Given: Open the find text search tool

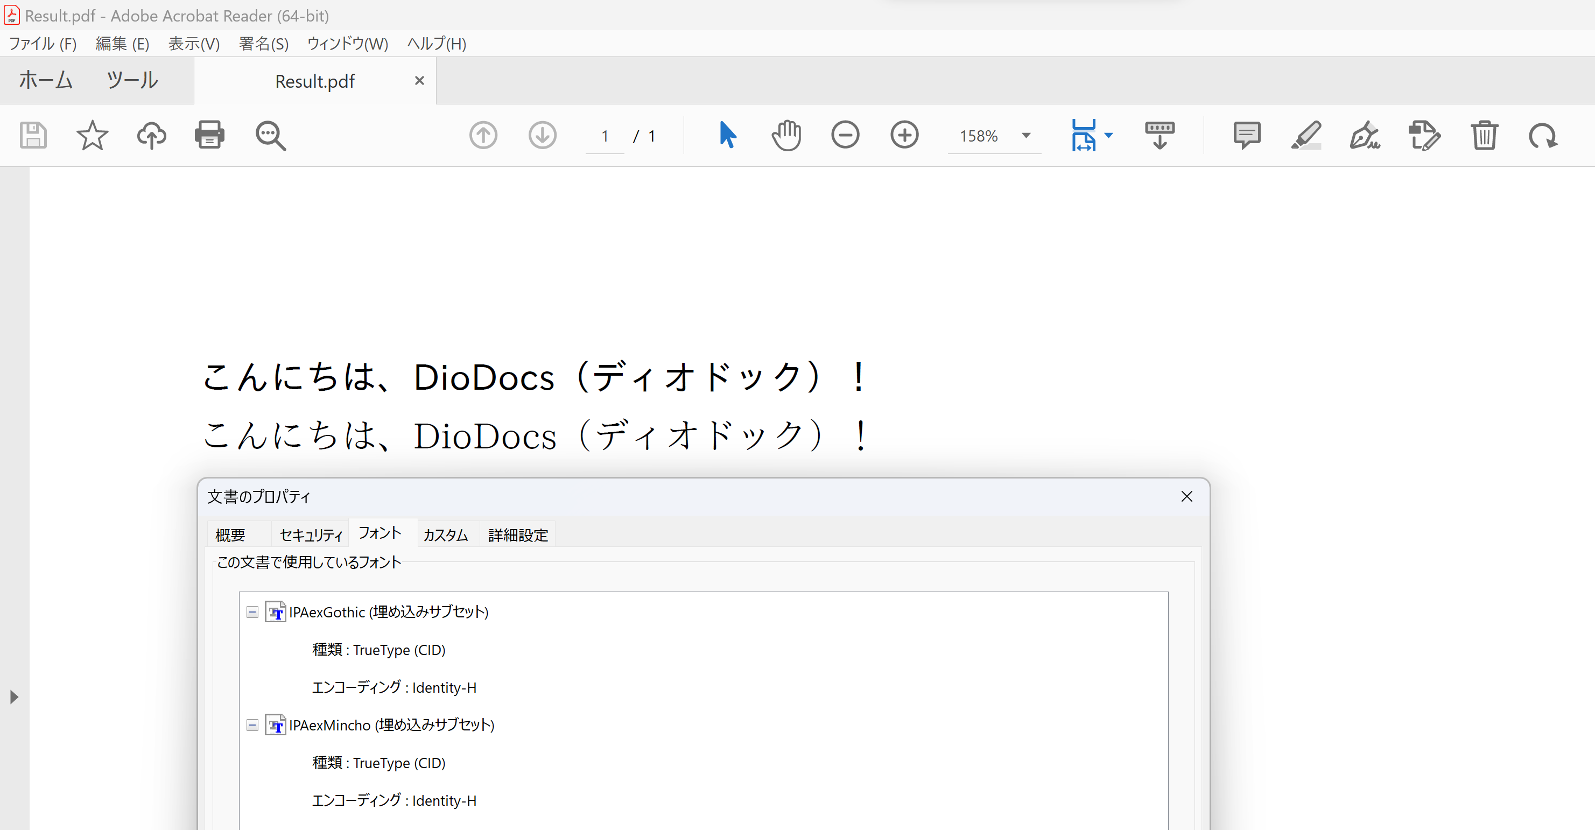Looking at the screenshot, I should pos(271,136).
